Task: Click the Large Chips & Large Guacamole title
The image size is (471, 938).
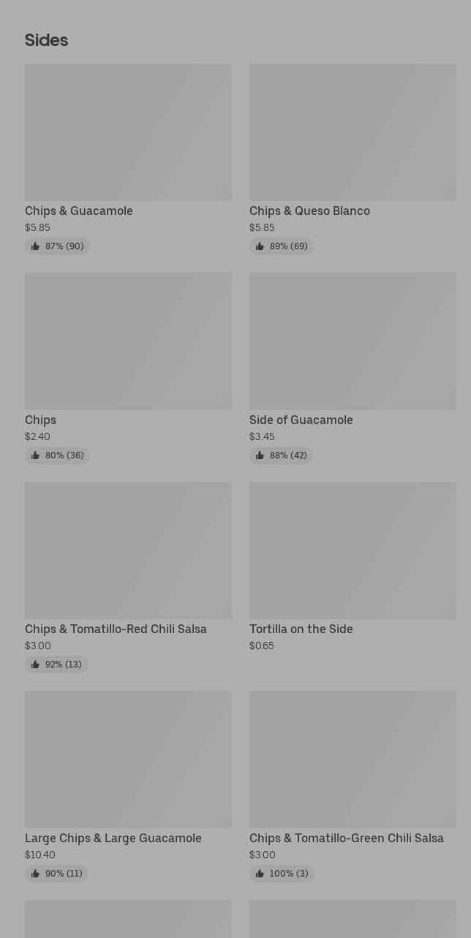Action: click(x=113, y=838)
